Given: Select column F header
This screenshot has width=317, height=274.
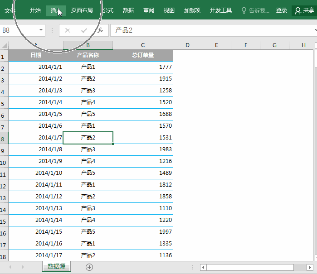Looking at the screenshot, I should coord(246,45).
